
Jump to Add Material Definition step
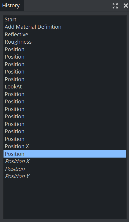[65, 27]
